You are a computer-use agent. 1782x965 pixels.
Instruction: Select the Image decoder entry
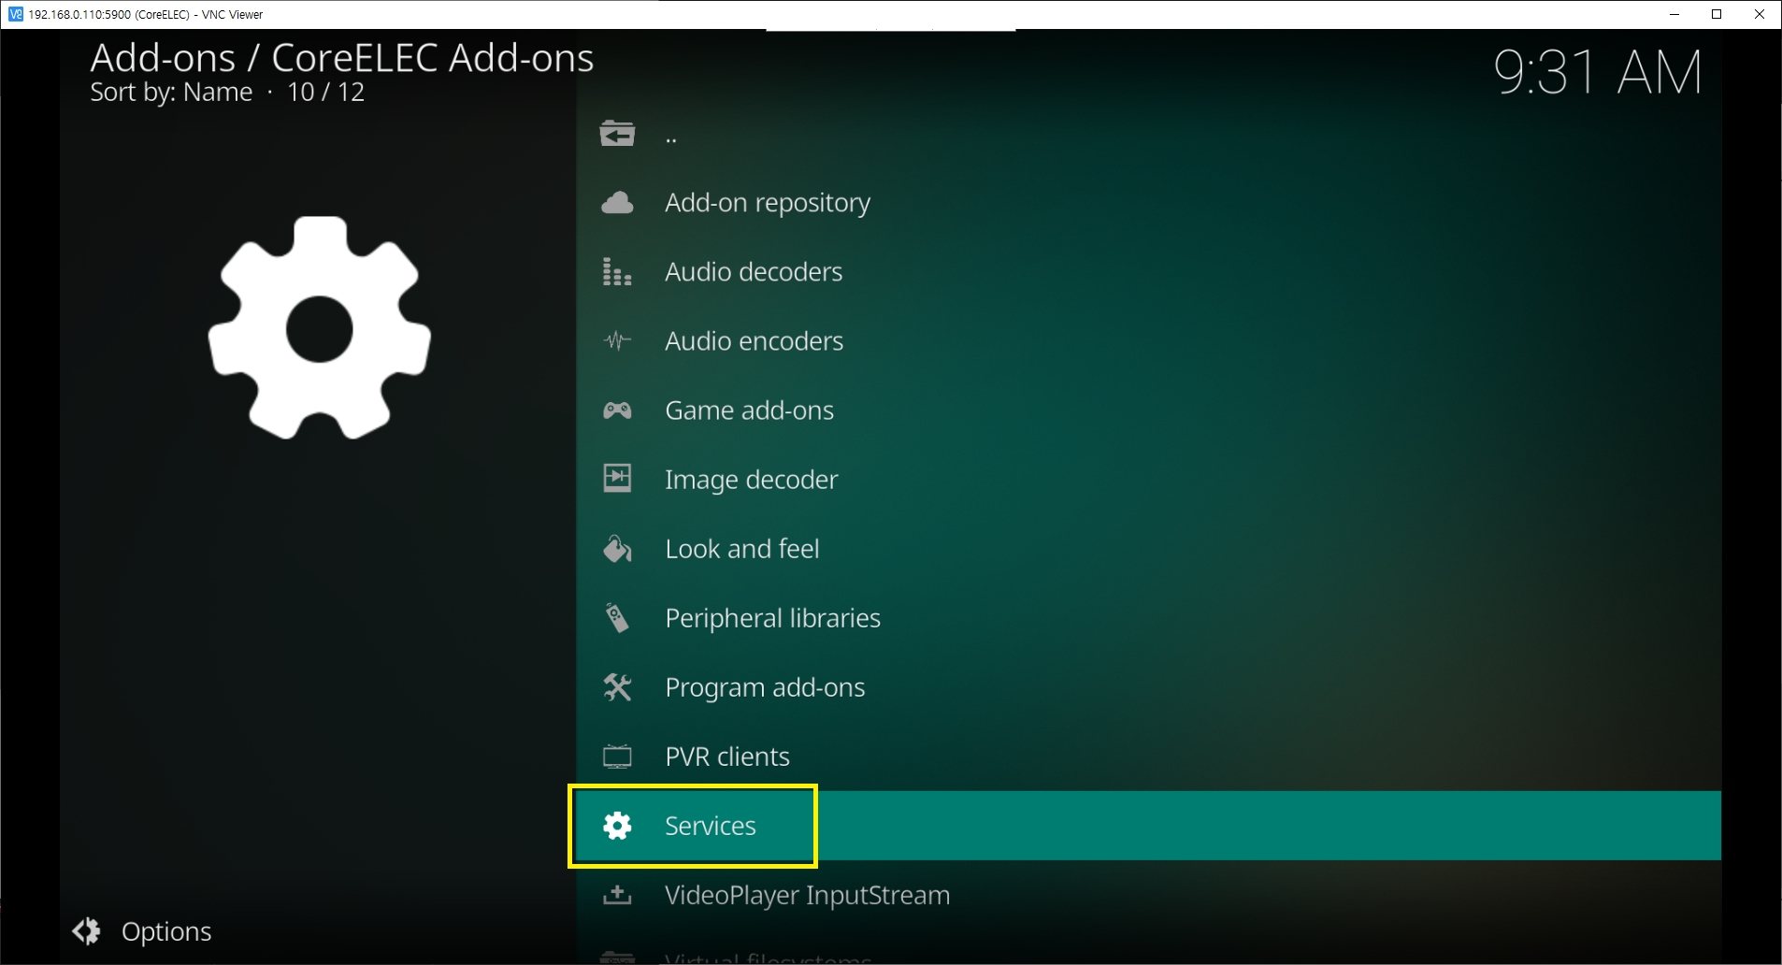[1148, 480]
